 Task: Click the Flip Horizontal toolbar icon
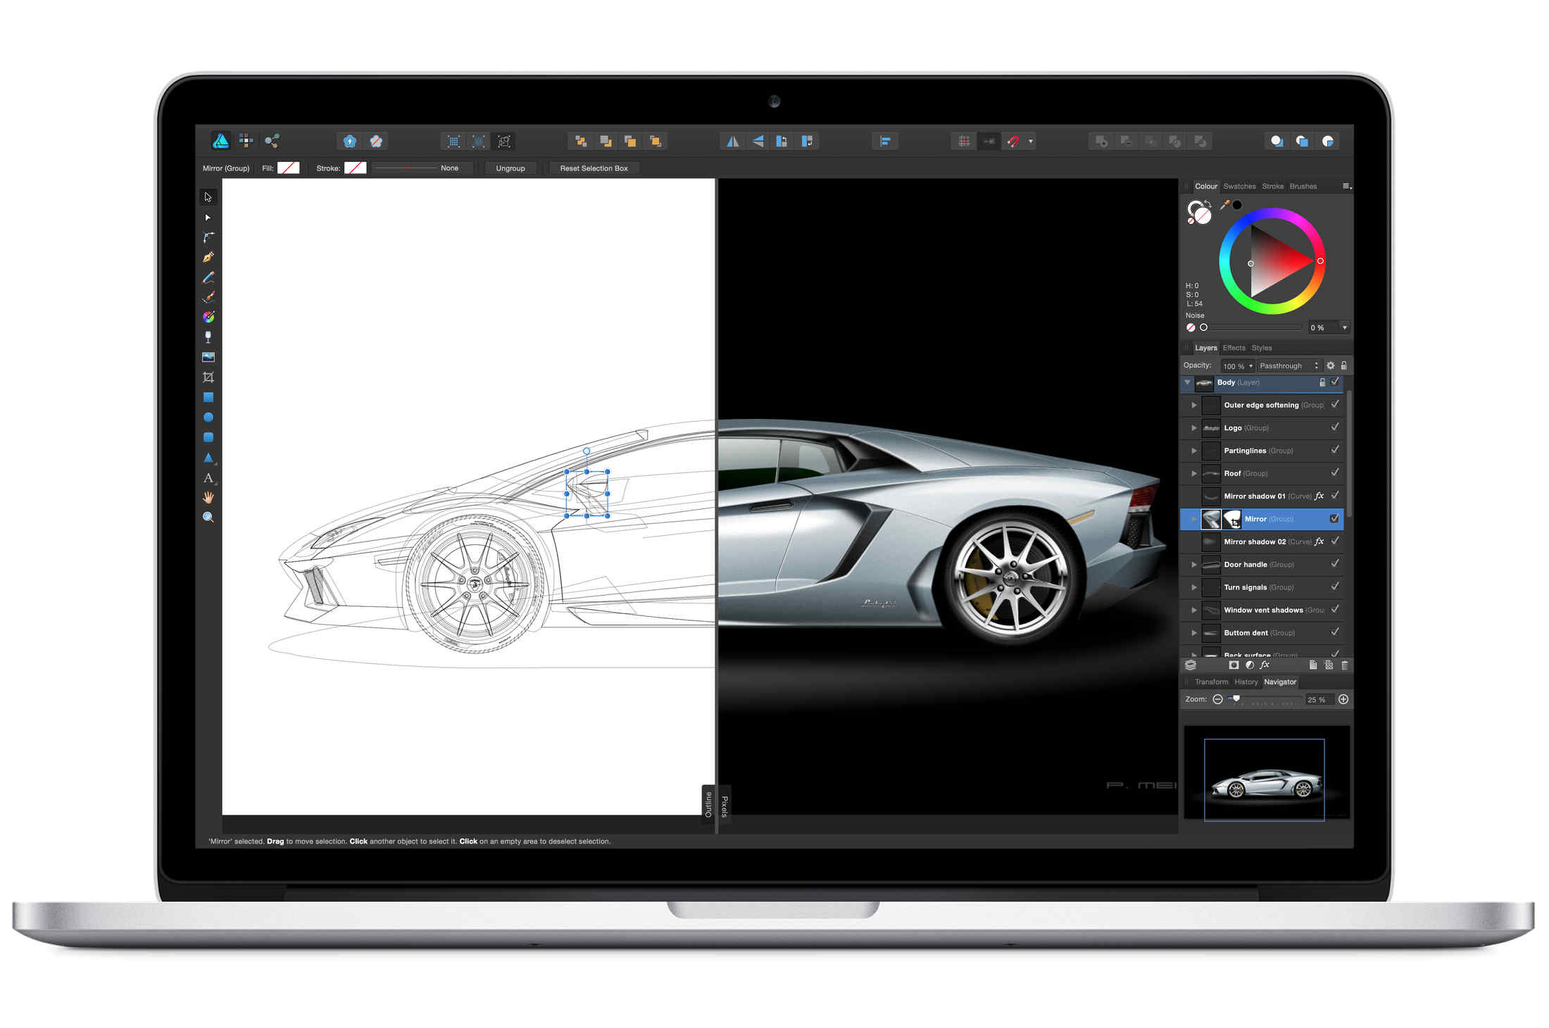(733, 142)
